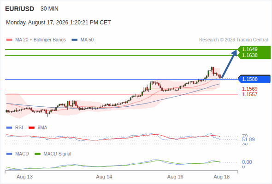
Task: Click the EUR/USD chart title
Action: pyautogui.click(x=20, y=9)
